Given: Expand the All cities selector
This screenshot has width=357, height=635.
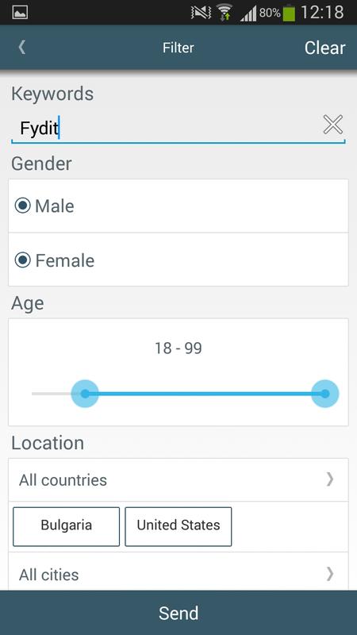Looking at the screenshot, I should click(x=178, y=573).
